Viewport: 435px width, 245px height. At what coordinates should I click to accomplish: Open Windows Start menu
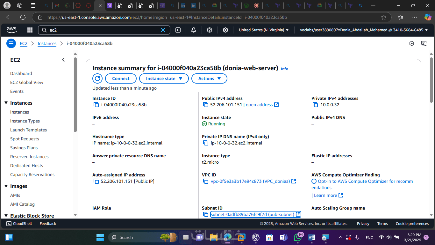[x=100, y=237]
